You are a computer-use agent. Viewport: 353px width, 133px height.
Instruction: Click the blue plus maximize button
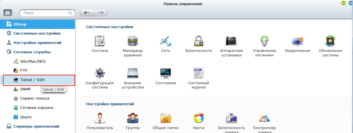[351, 3]
